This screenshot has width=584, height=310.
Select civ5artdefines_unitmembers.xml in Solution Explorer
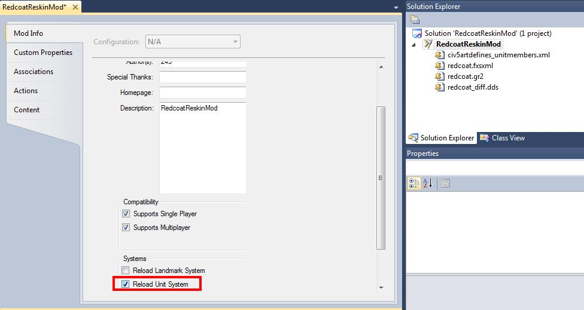[x=498, y=55]
